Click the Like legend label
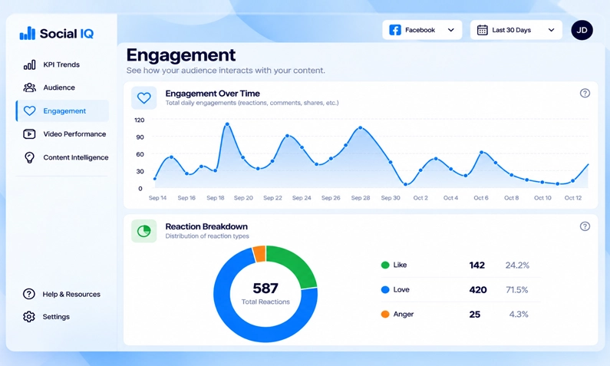 click(400, 265)
